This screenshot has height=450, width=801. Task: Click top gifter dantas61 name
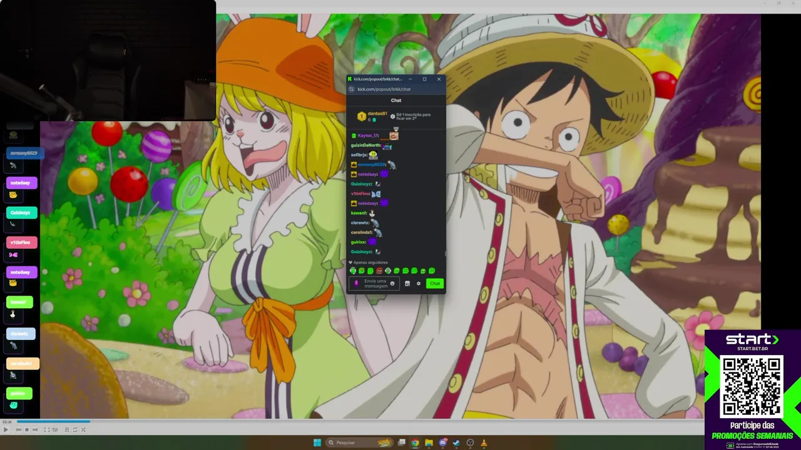[377, 114]
